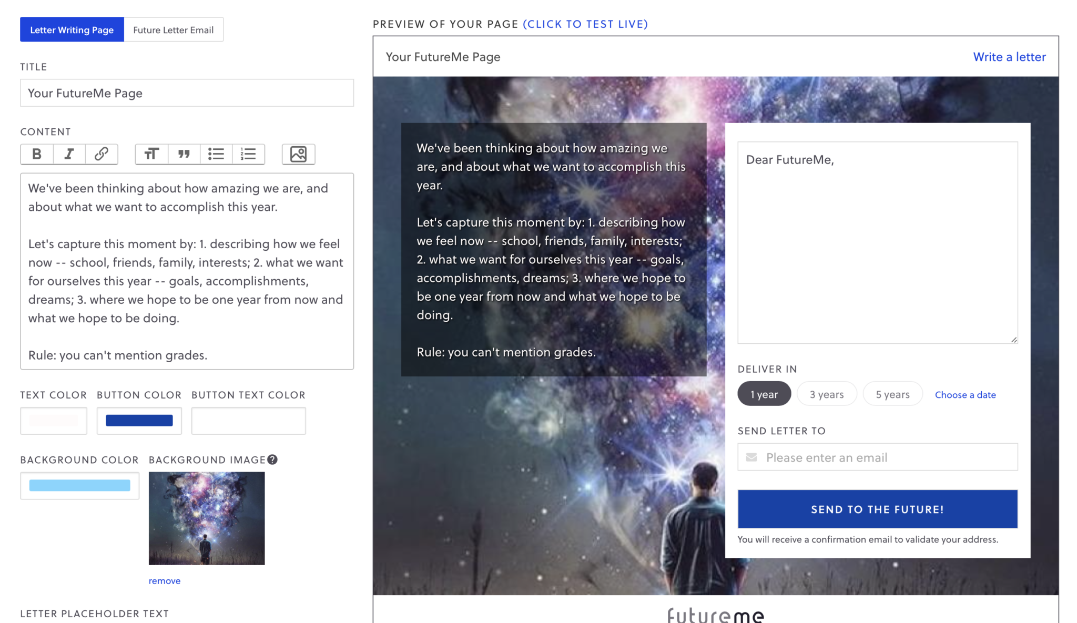Viewport: 1077px width, 623px height.
Task: Select the 3 years delivery option
Action: click(x=826, y=393)
